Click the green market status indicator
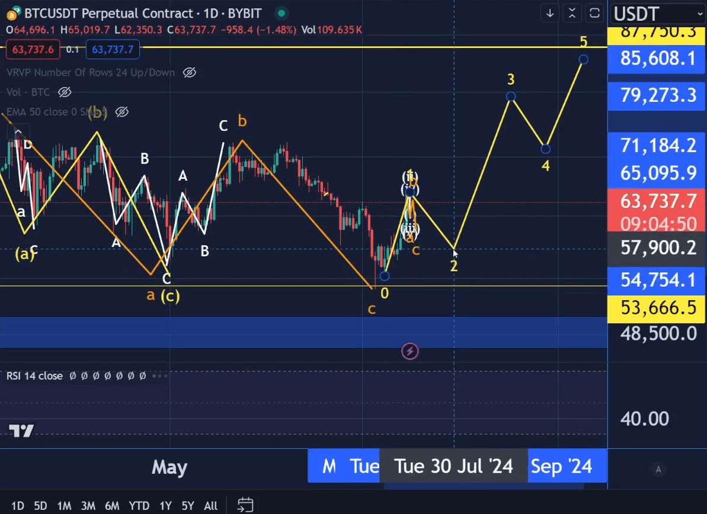This screenshot has width=707, height=514. [x=281, y=13]
